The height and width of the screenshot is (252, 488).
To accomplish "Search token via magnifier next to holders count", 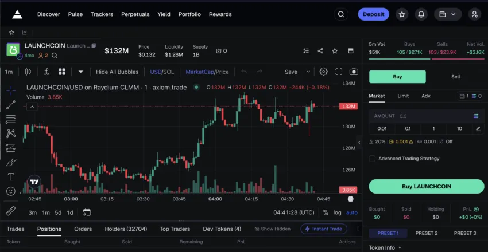I will [55, 56].
